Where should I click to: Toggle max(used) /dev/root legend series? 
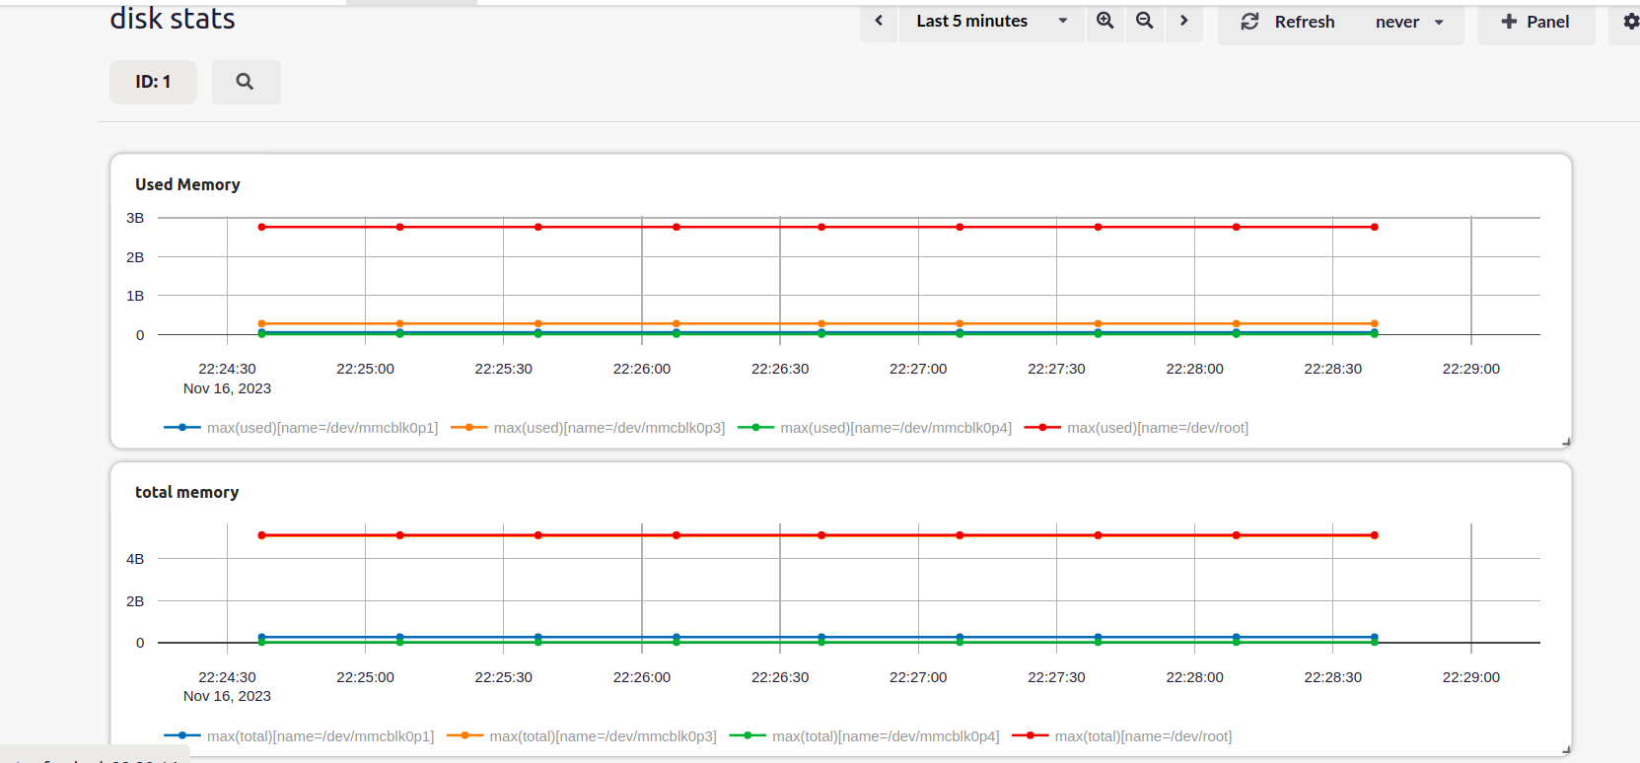click(x=1136, y=428)
